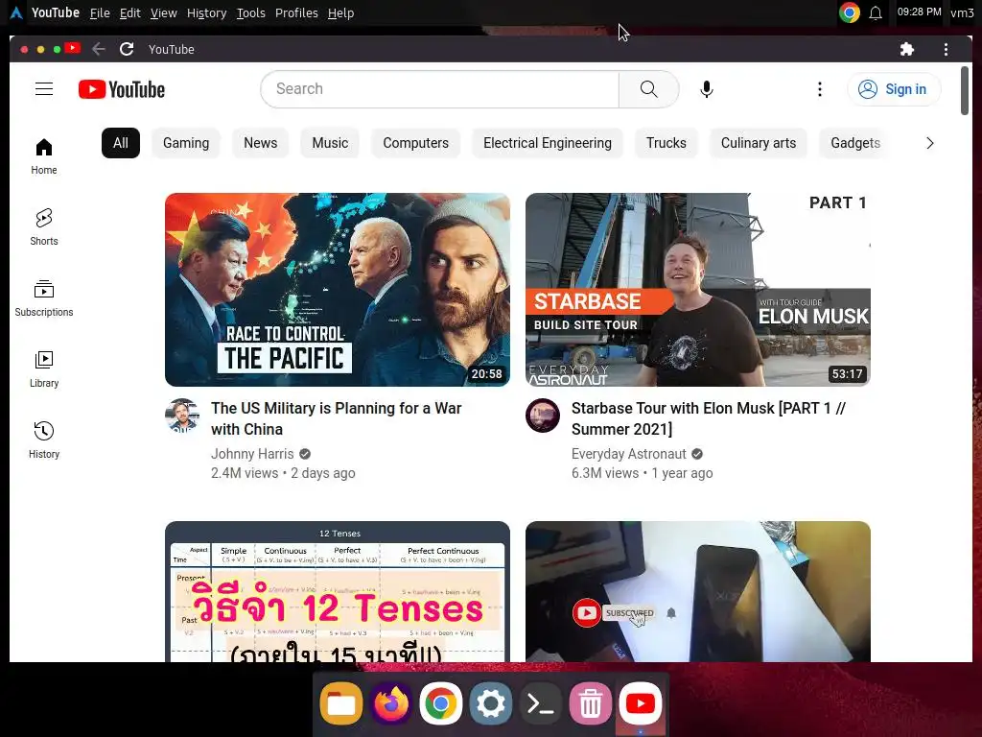The image size is (982, 737).
Task: Open Subscriptions in the sidebar
Action: (44, 298)
